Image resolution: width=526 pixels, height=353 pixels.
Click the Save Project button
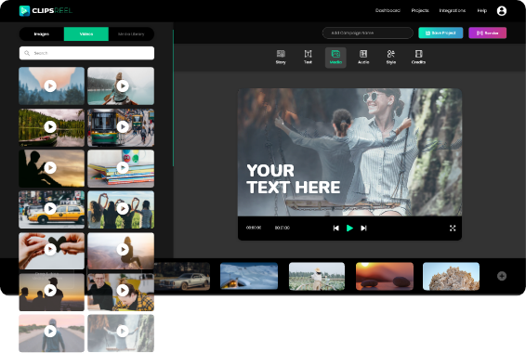(441, 33)
